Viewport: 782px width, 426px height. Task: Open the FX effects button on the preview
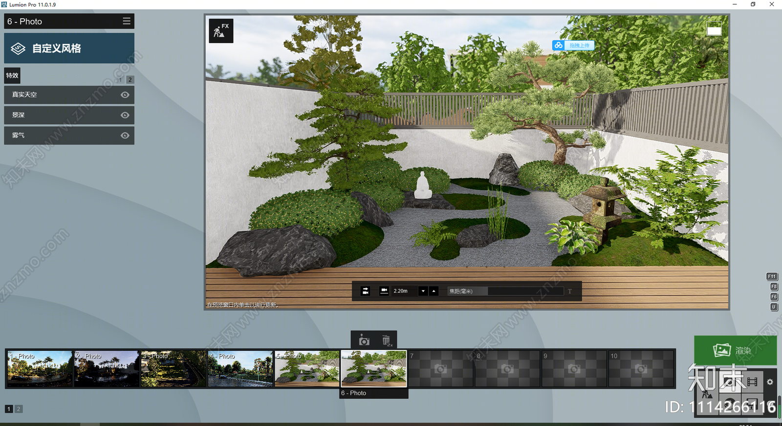tap(221, 31)
